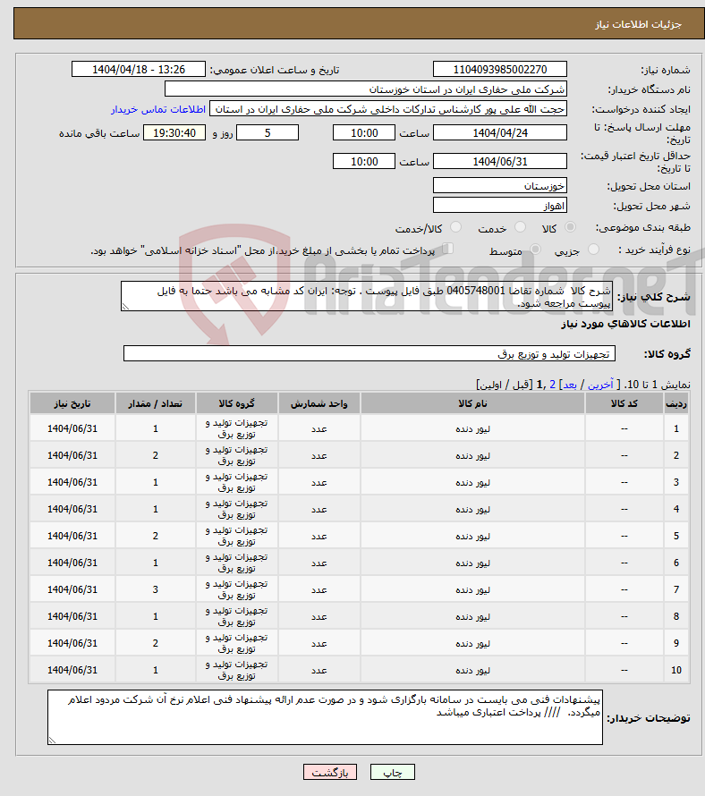Go to the بعد page link
The height and width of the screenshot is (796, 705).
coord(570,385)
